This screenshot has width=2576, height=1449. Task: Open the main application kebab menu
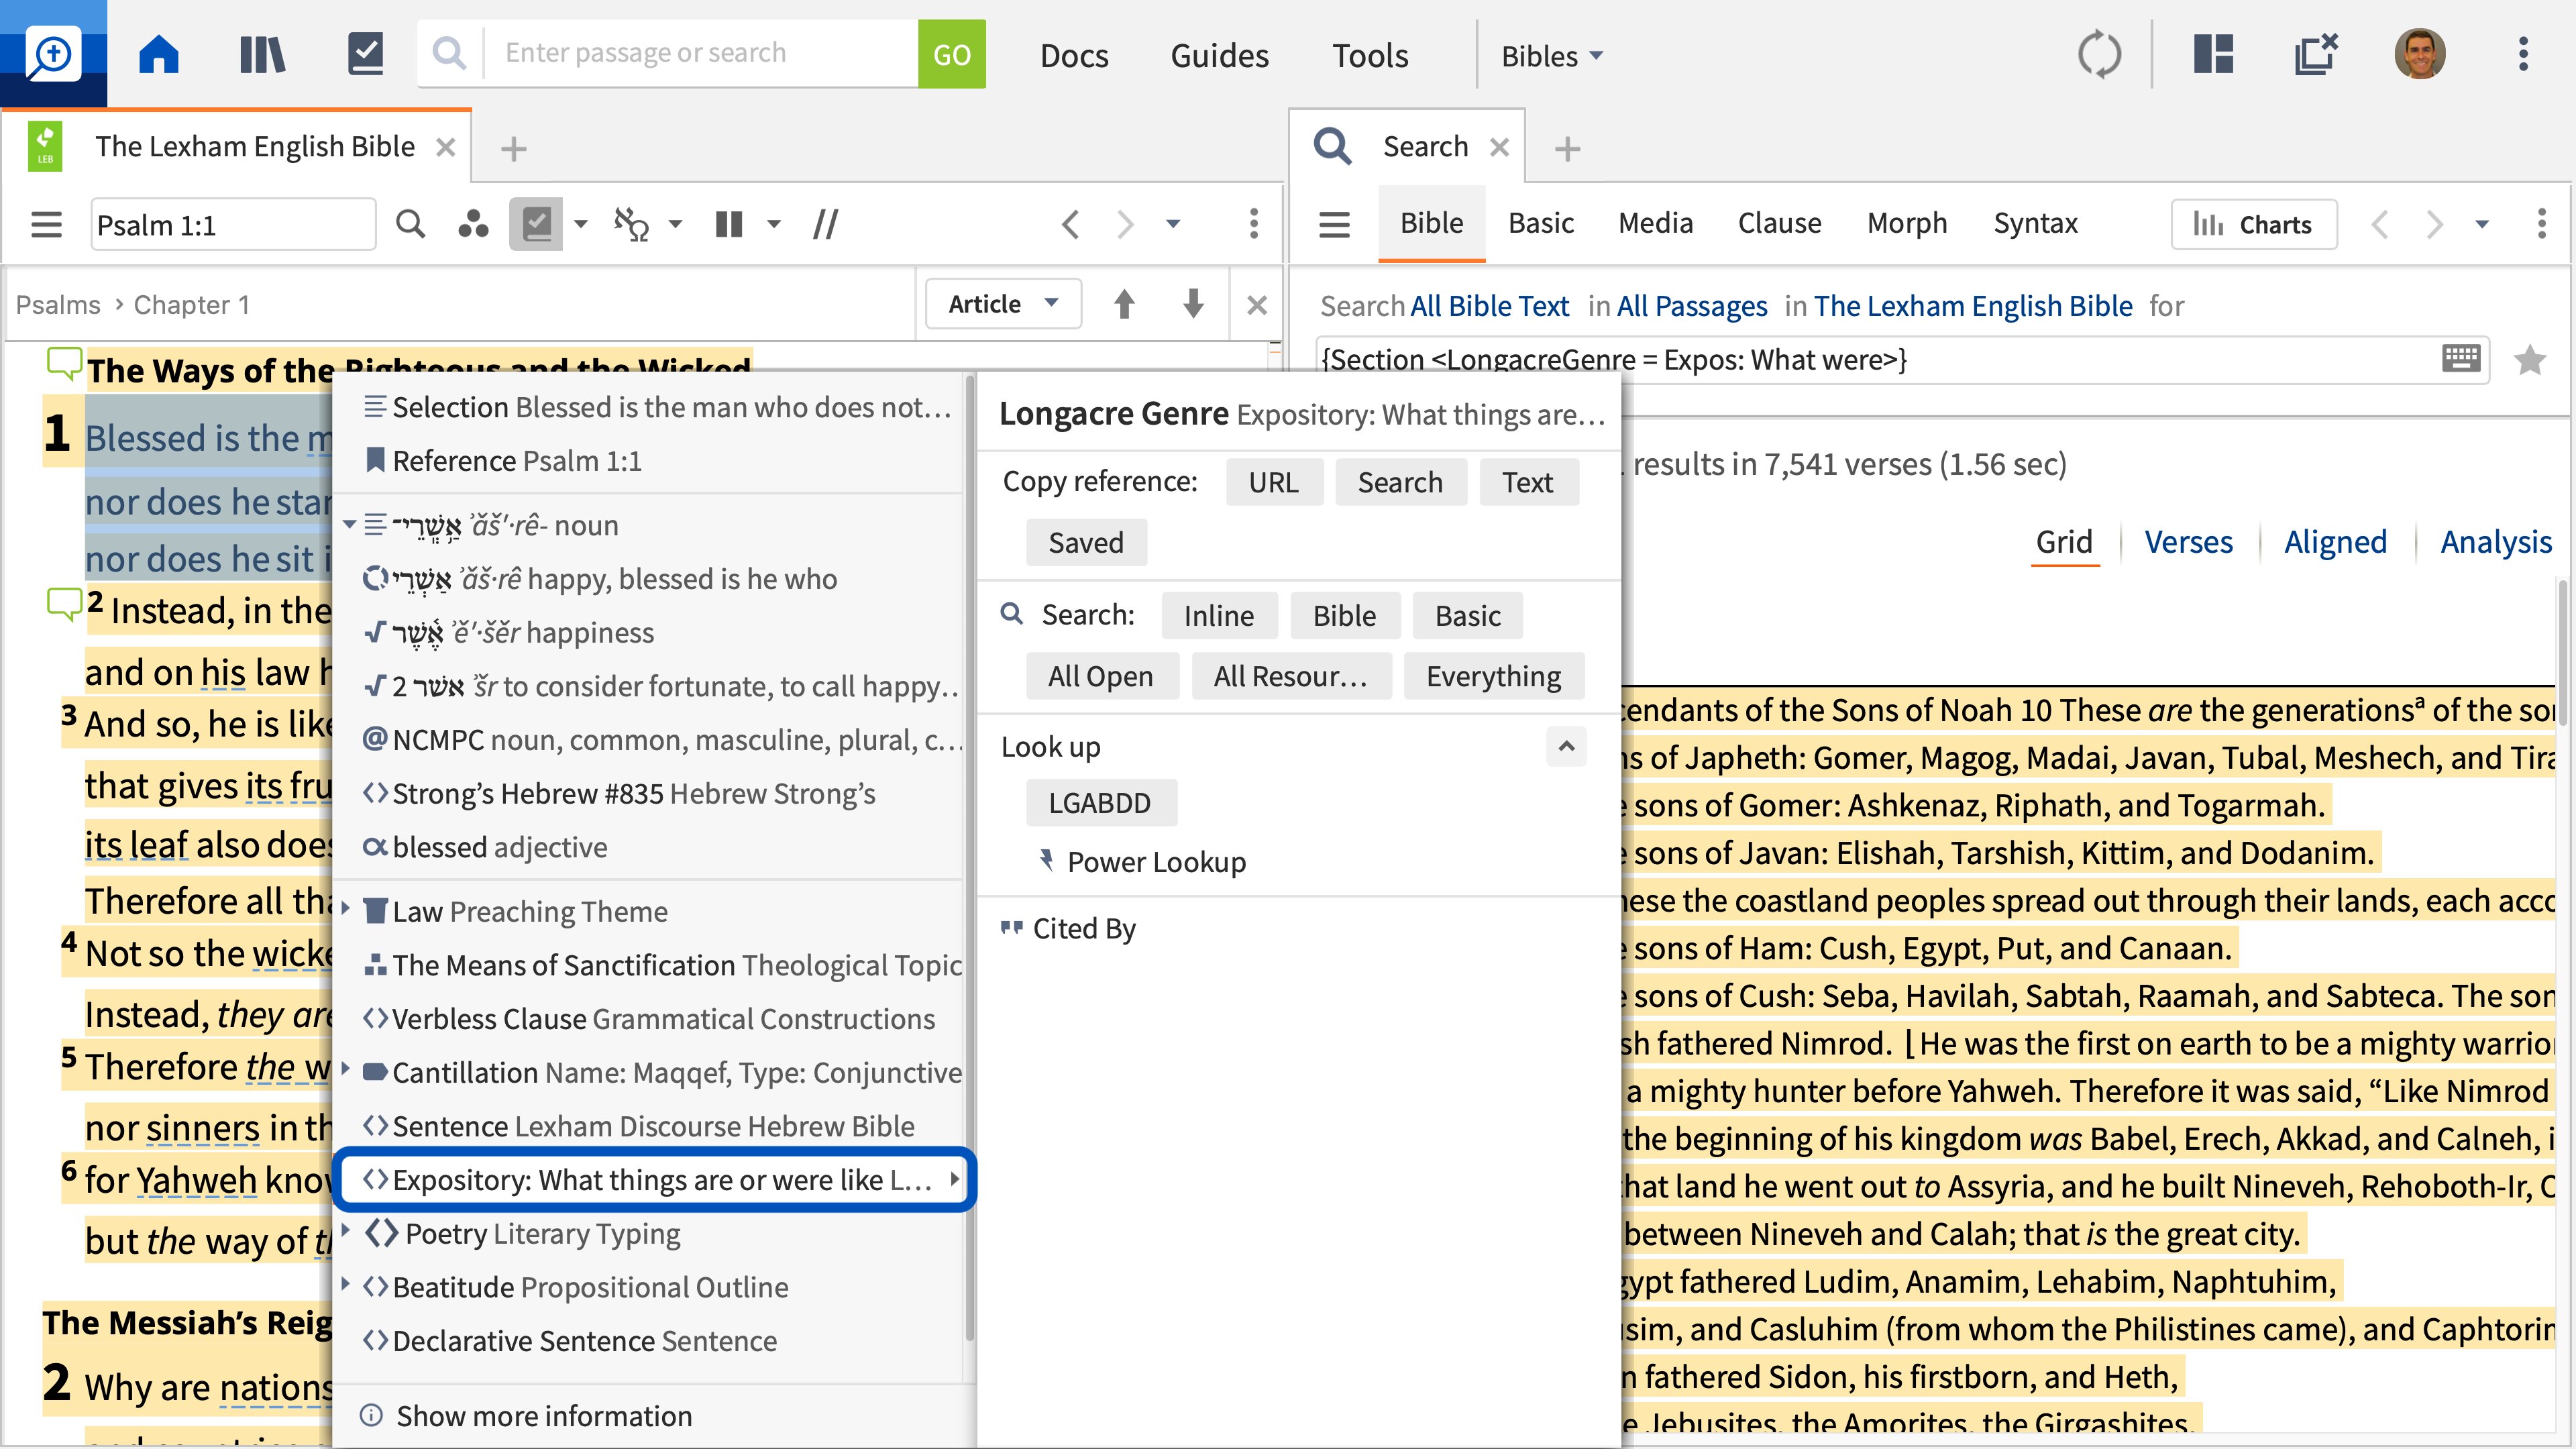[2523, 54]
